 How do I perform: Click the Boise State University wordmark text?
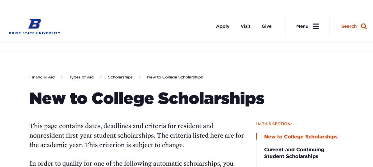pos(35,33)
